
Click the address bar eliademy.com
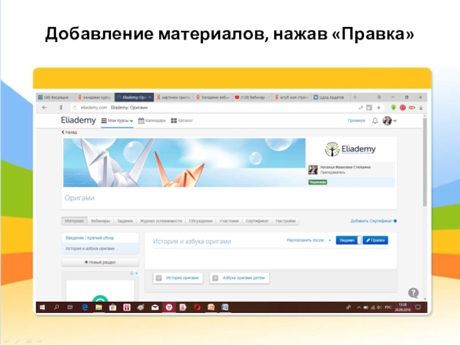click(94, 108)
